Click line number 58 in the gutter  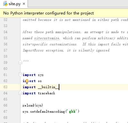[5, 56]
